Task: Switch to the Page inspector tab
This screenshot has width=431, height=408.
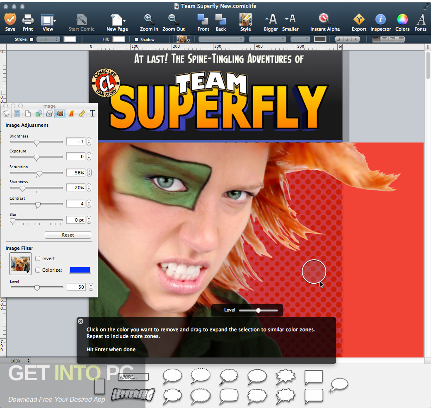Action: tap(28, 113)
